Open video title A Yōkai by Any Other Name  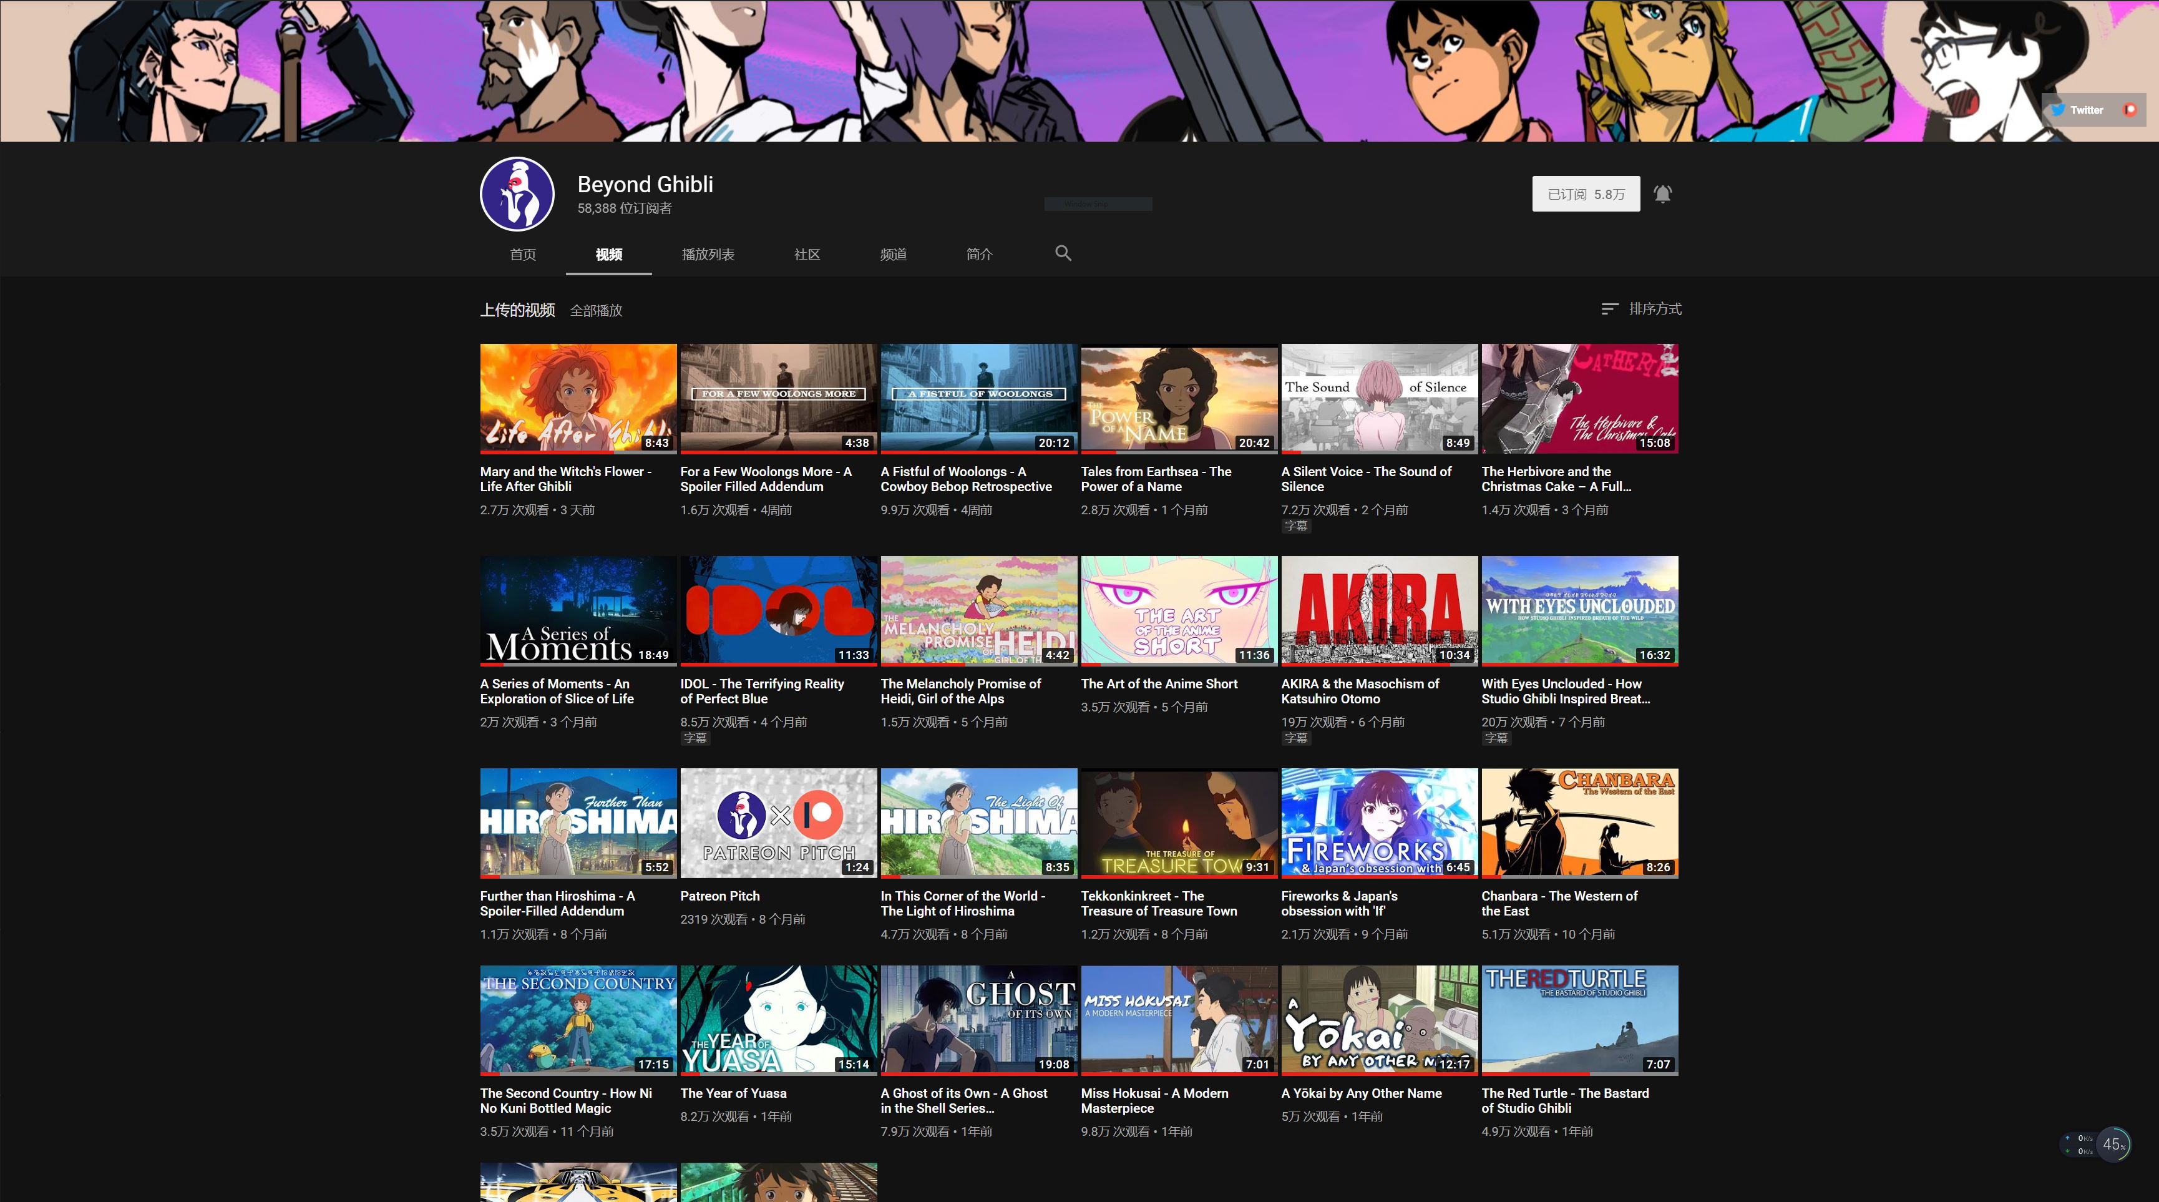click(1361, 1093)
